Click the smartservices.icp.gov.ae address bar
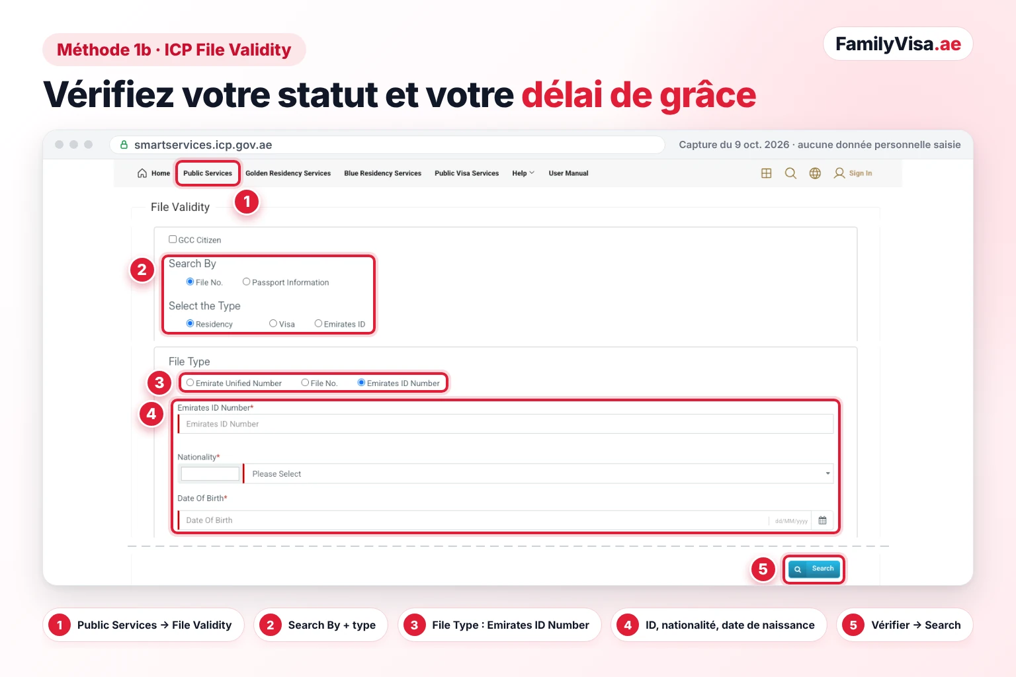This screenshot has width=1016, height=677. pos(387,145)
